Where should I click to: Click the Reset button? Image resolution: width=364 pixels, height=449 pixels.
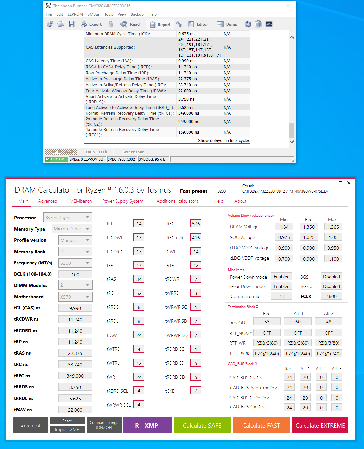pos(67,421)
